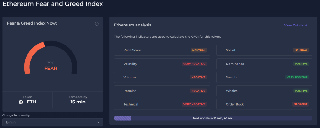Screen dimensions: 320x128
Task: Click the arrow in View Details
Action: [x=306, y=26]
